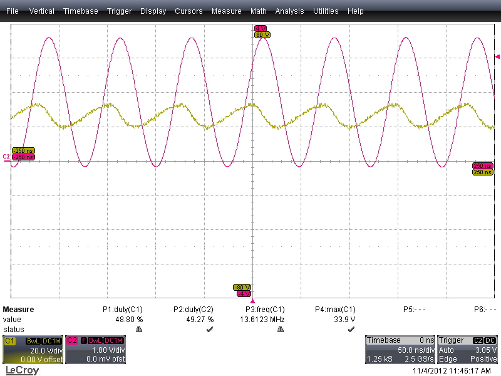Click the checkmark icon under P2:duty(C2)
The height and width of the screenshot is (376, 501).
(x=210, y=328)
